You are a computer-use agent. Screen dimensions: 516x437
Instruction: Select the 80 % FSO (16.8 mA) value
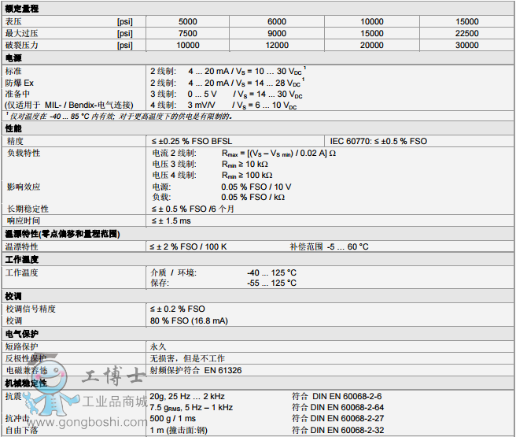[190, 321]
